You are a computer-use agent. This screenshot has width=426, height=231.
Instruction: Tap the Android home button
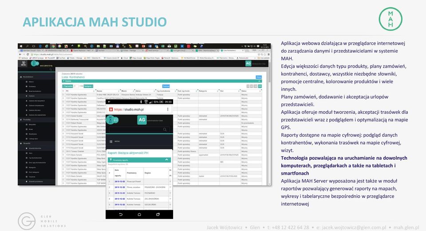[x=139, y=215]
